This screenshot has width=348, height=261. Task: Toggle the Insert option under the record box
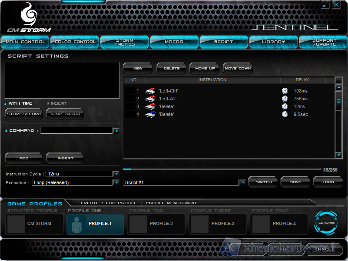click(48, 104)
